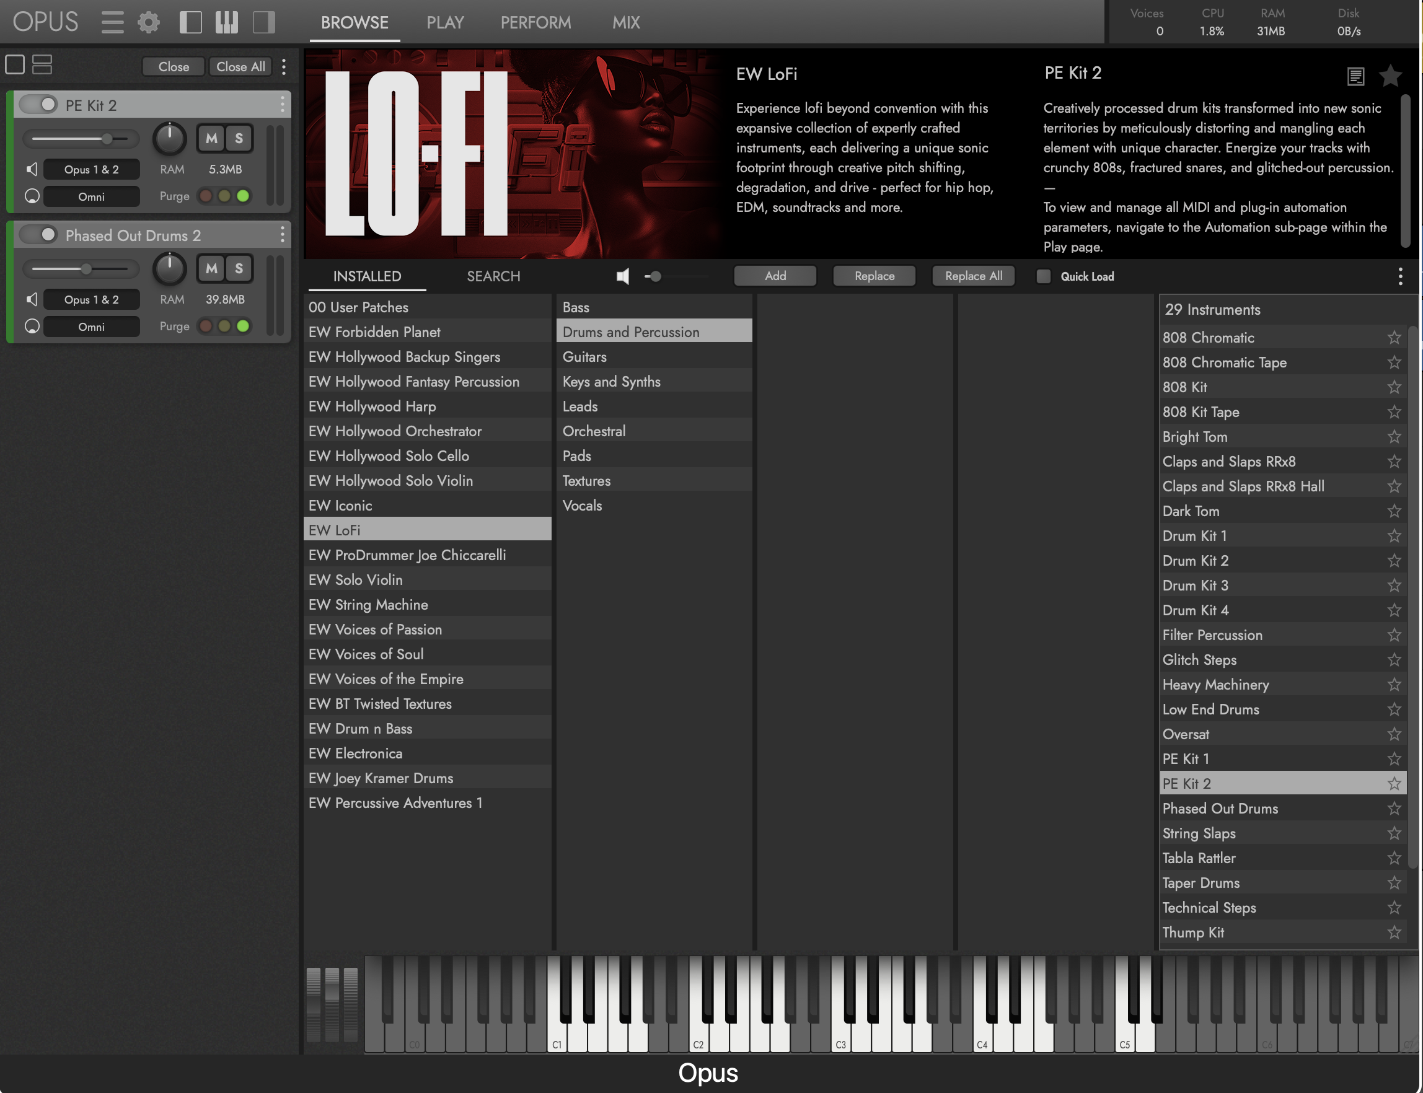1423x1093 pixels.
Task: Adjust PE Kit 2 volume slider
Action: click(80, 139)
